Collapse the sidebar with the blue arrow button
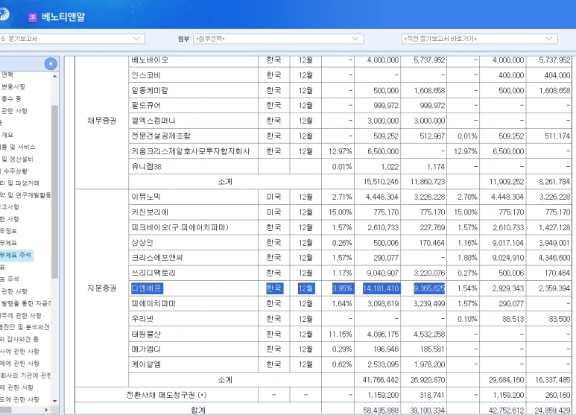 (x=51, y=64)
